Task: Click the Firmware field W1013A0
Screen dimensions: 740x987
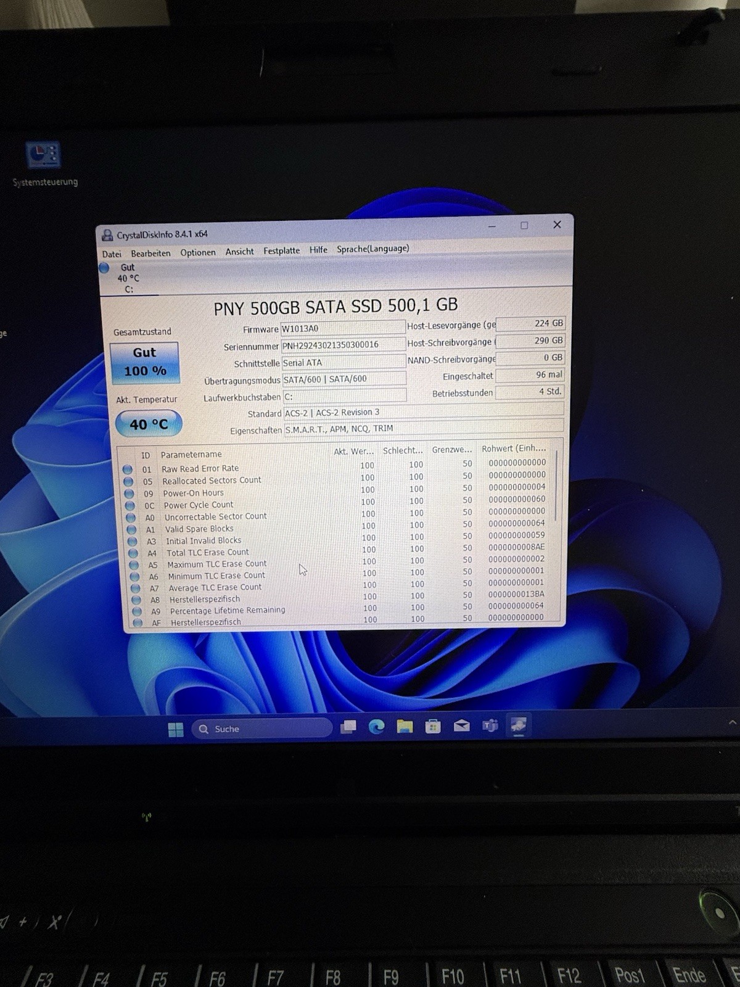Action: click(x=342, y=328)
